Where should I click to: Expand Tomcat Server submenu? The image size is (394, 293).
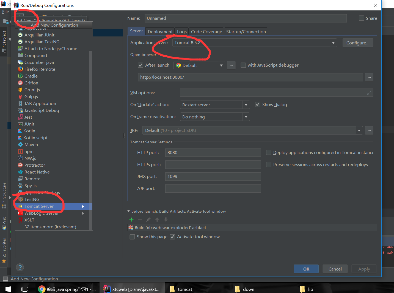tap(83, 206)
